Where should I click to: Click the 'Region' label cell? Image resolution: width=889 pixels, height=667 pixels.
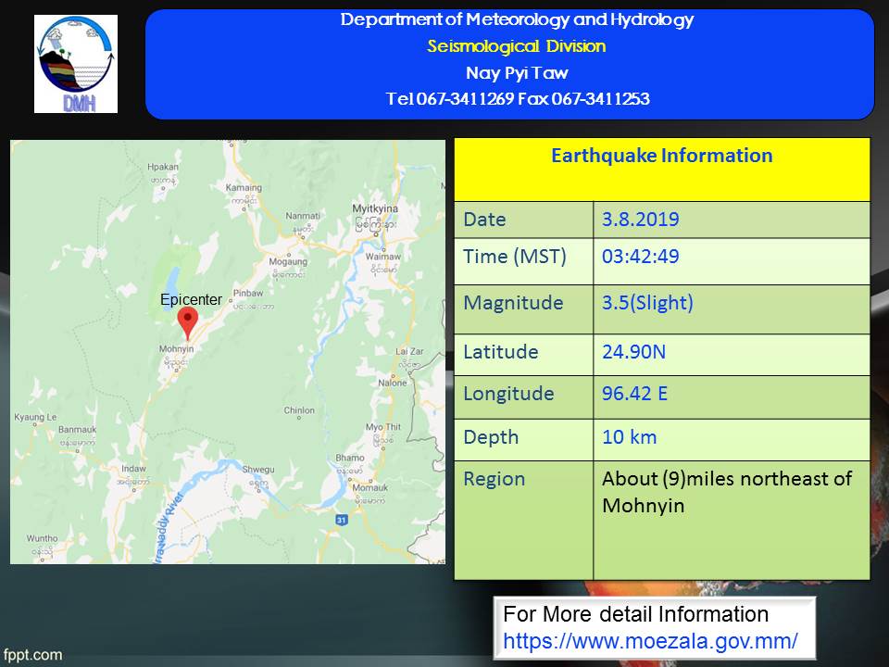[524, 520]
